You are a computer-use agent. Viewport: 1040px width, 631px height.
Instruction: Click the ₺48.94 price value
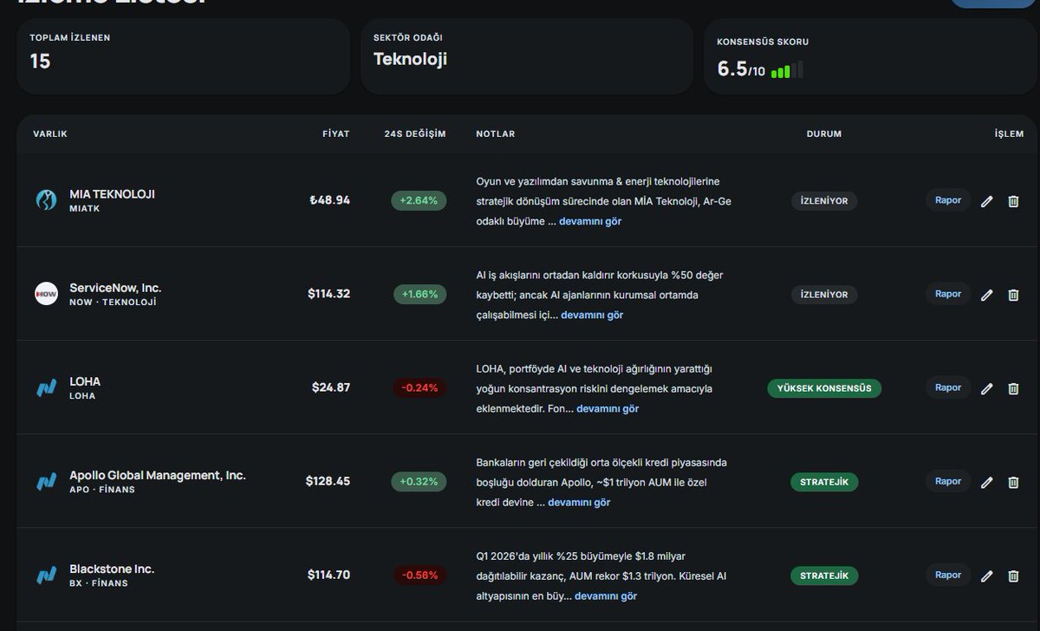pyautogui.click(x=330, y=200)
